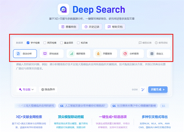Pick the 人工智能发展会带来哪些伦理挑战 suggestion chip
Screen dimensions: 184x132
(83, 106)
